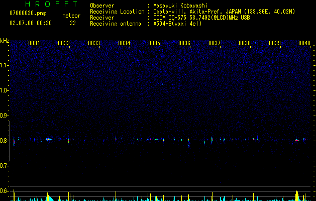The height and width of the screenshot is (201, 316).
Task: Click the 0032 time marker
Action: 64,43
